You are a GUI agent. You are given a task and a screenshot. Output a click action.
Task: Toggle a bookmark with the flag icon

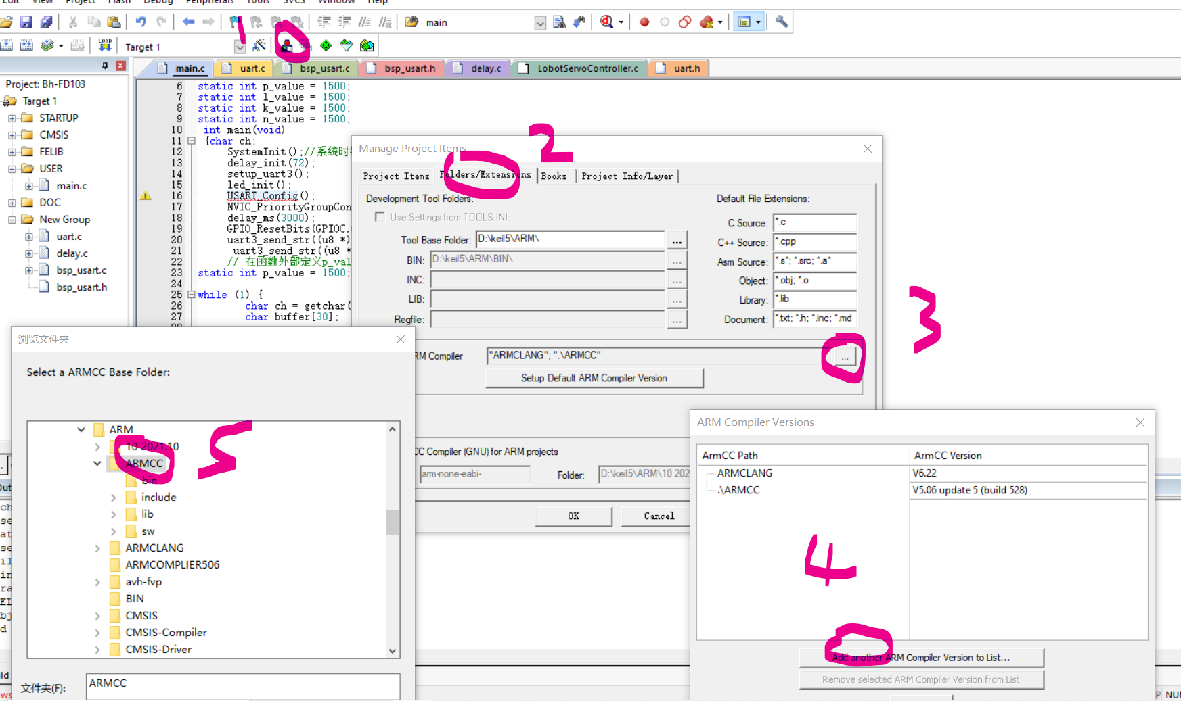pos(233,21)
